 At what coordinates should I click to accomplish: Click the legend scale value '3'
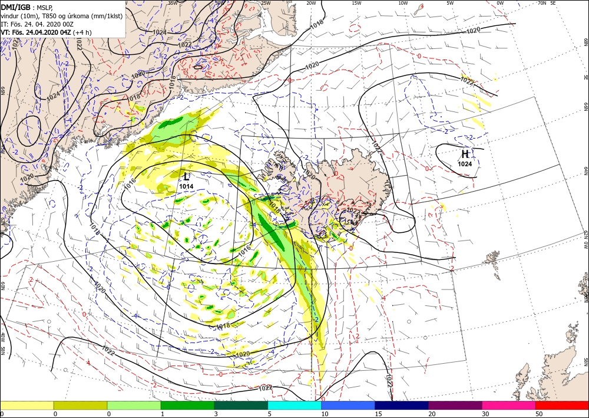click(x=216, y=414)
